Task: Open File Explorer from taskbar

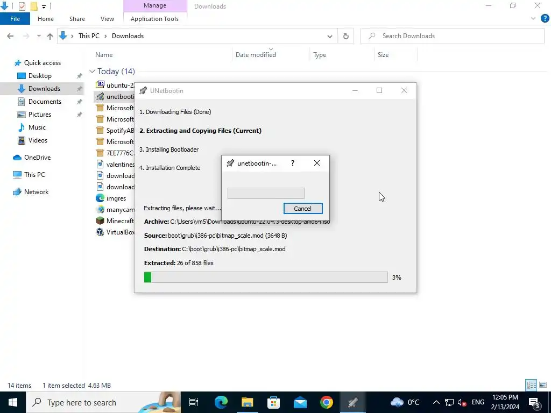Action: tap(248, 402)
